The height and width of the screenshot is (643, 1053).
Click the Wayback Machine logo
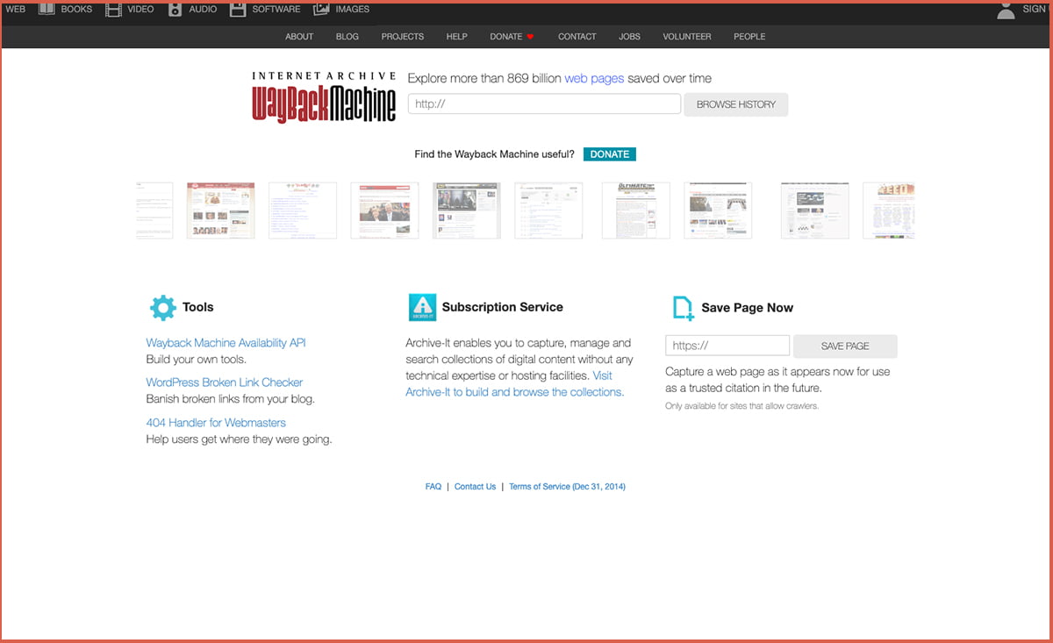pyautogui.click(x=324, y=97)
